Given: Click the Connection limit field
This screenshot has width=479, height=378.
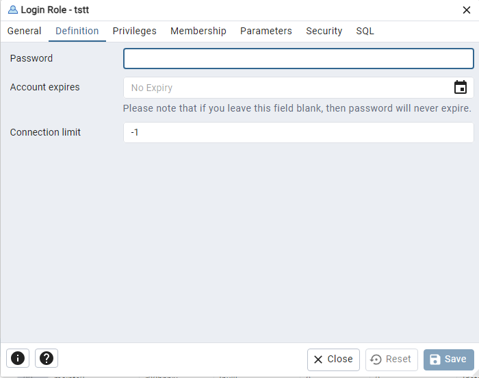Looking at the screenshot, I should pyautogui.click(x=298, y=132).
